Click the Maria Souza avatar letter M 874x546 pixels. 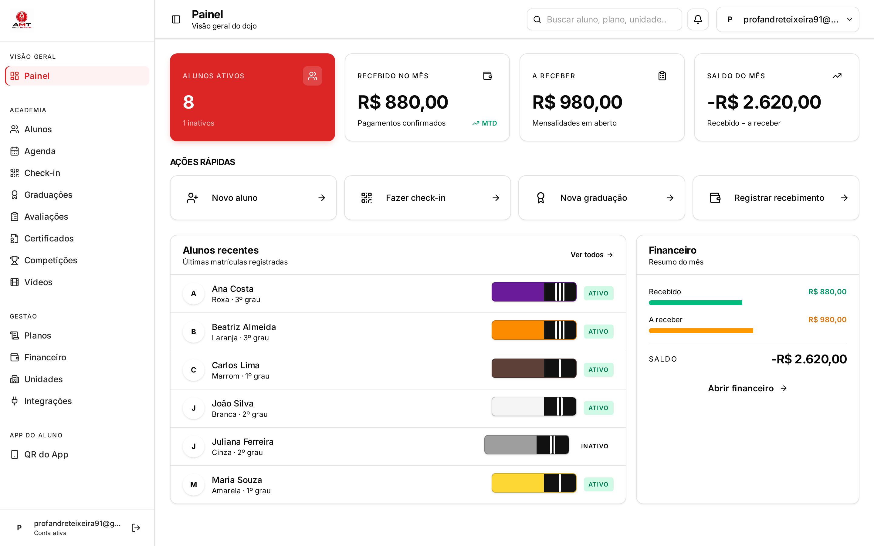tap(194, 485)
